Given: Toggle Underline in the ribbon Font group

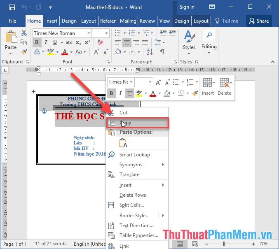Looking at the screenshot, I should (55, 42).
